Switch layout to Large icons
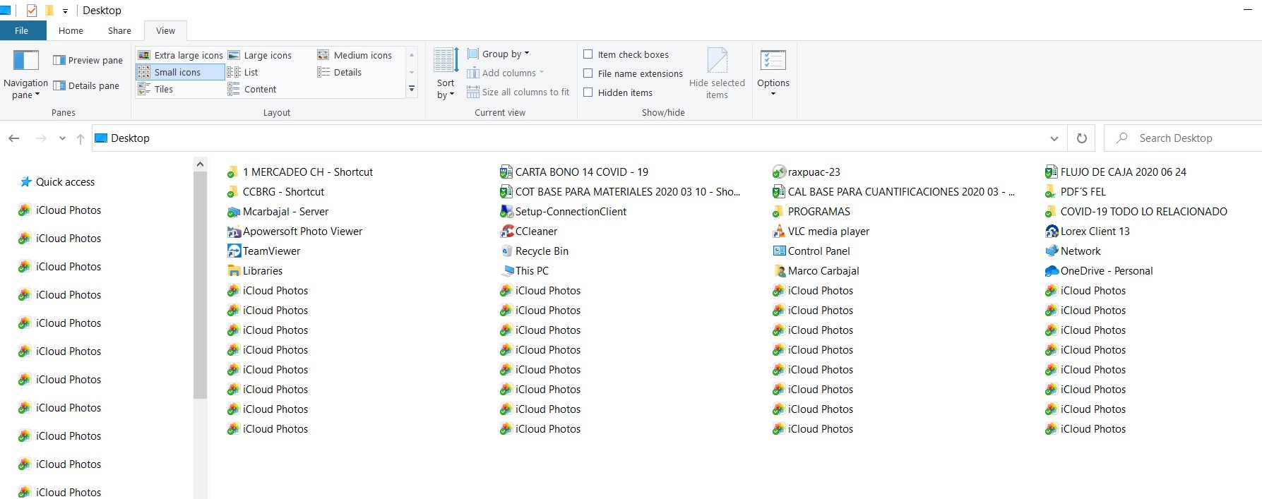Image resolution: width=1262 pixels, height=499 pixels. tap(259, 55)
